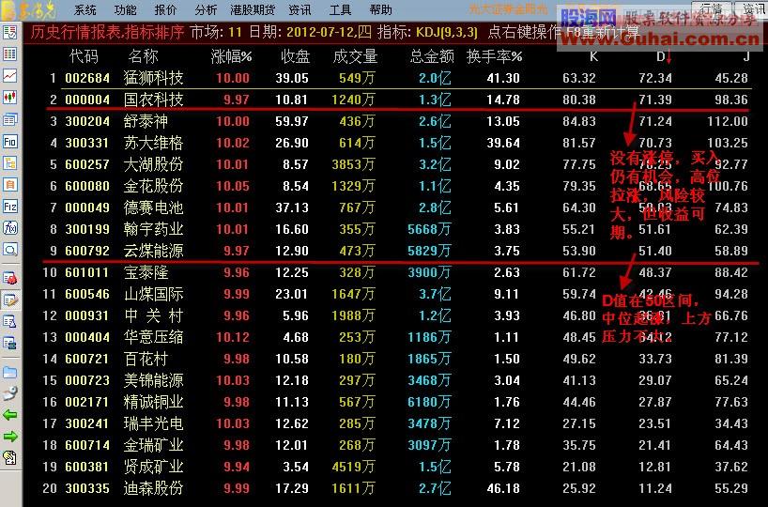
Task: Click the list-with-red-alarm alert icon
Action: pos(9,278)
